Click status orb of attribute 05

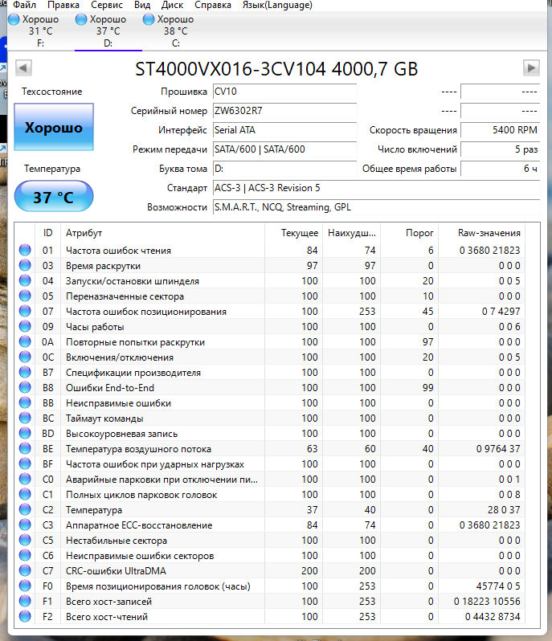pos(25,296)
